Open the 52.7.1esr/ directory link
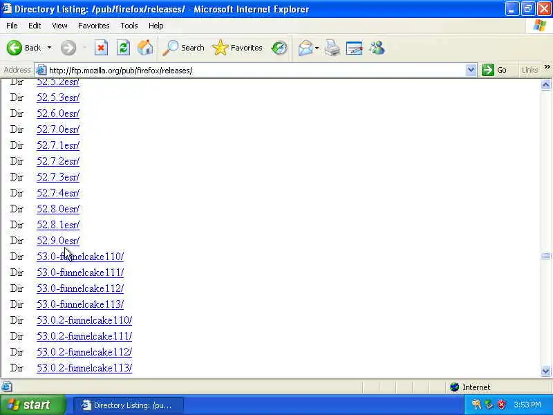 coord(58,145)
